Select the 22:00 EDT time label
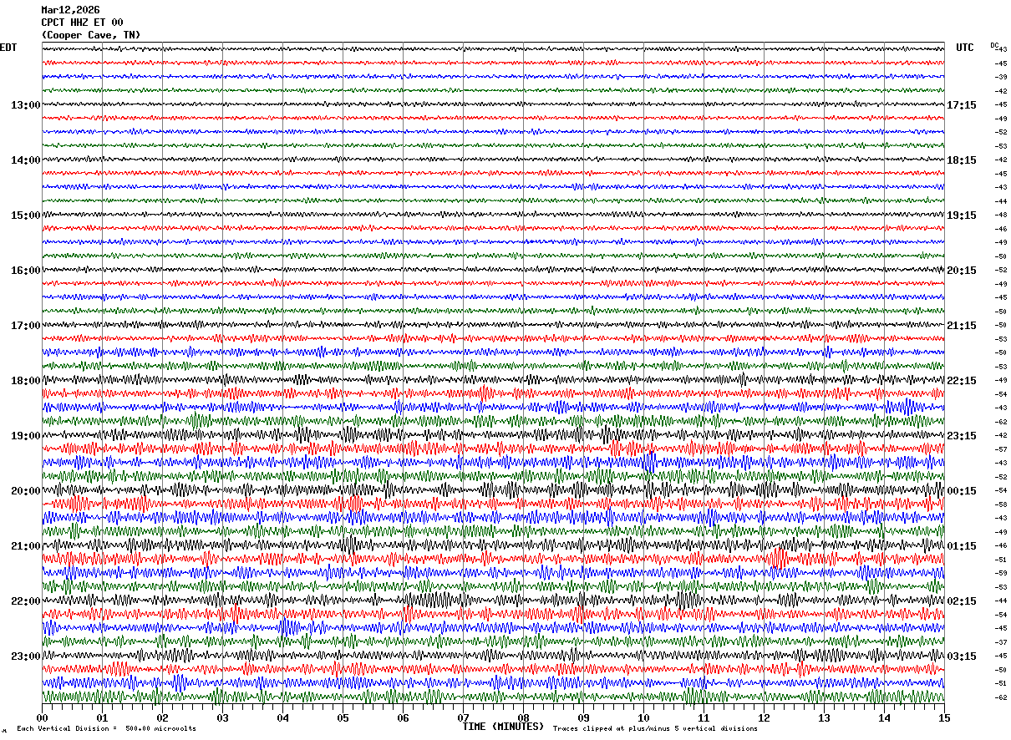The image size is (1011, 740). coord(25,601)
